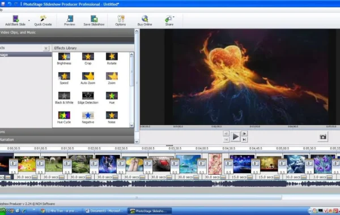Edit 15.0 secs under blue night slide
340x215 pixels.
point(239,177)
